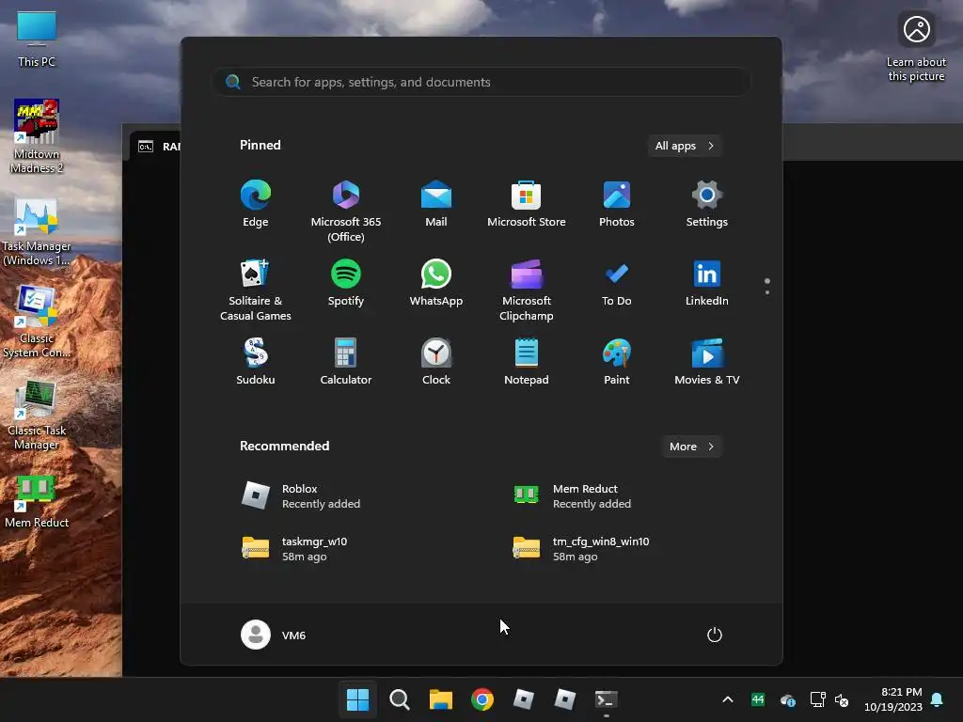Open the Edge pinned app

click(x=256, y=204)
